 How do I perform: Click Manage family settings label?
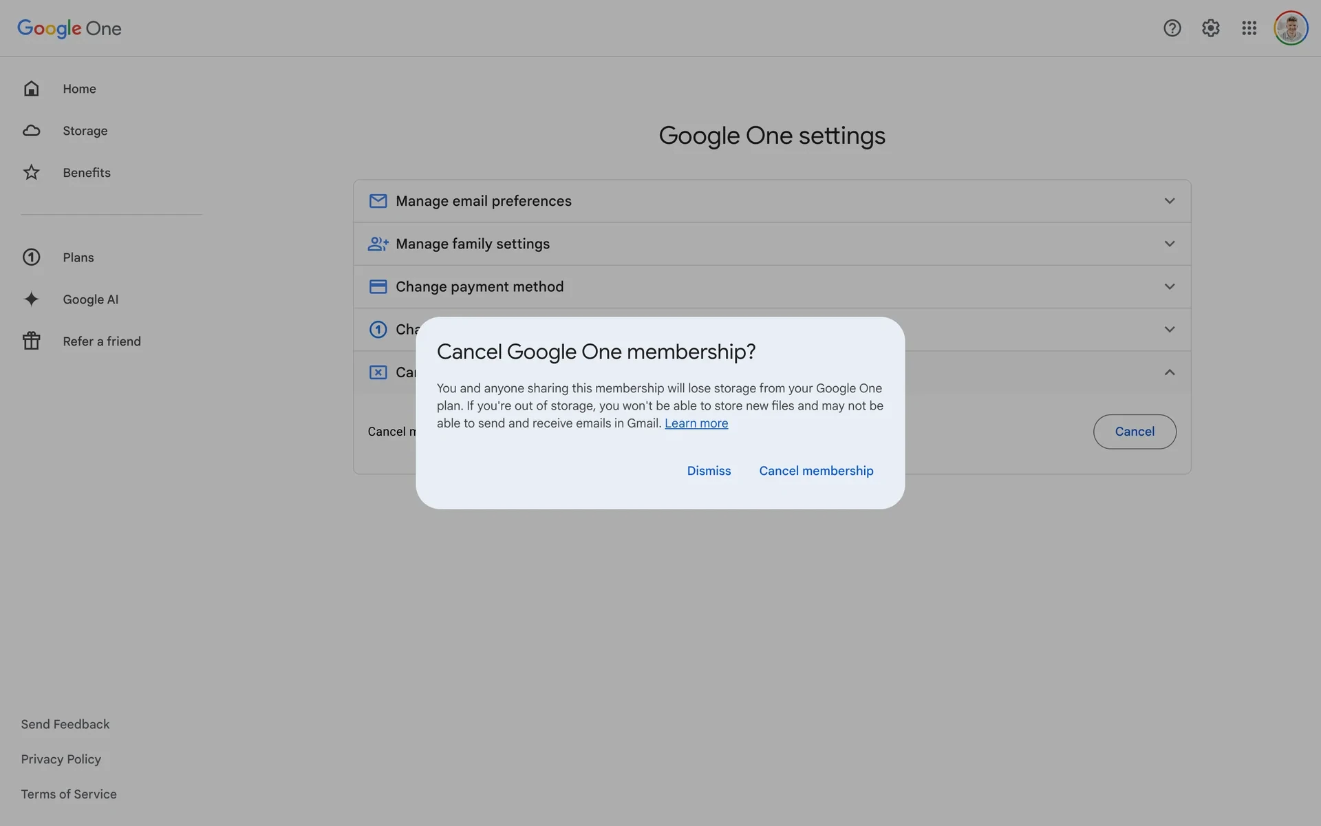(x=473, y=244)
